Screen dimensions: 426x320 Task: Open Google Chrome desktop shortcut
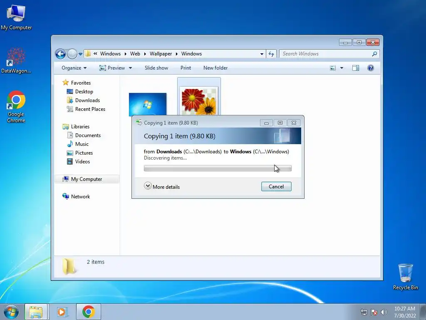pos(16,107)
